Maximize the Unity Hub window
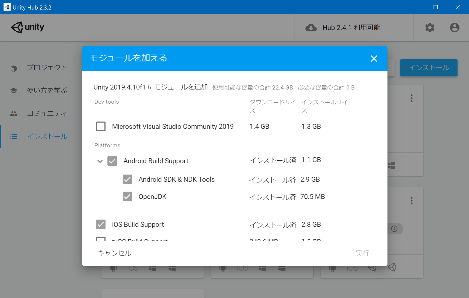 (x=435, y=7)
